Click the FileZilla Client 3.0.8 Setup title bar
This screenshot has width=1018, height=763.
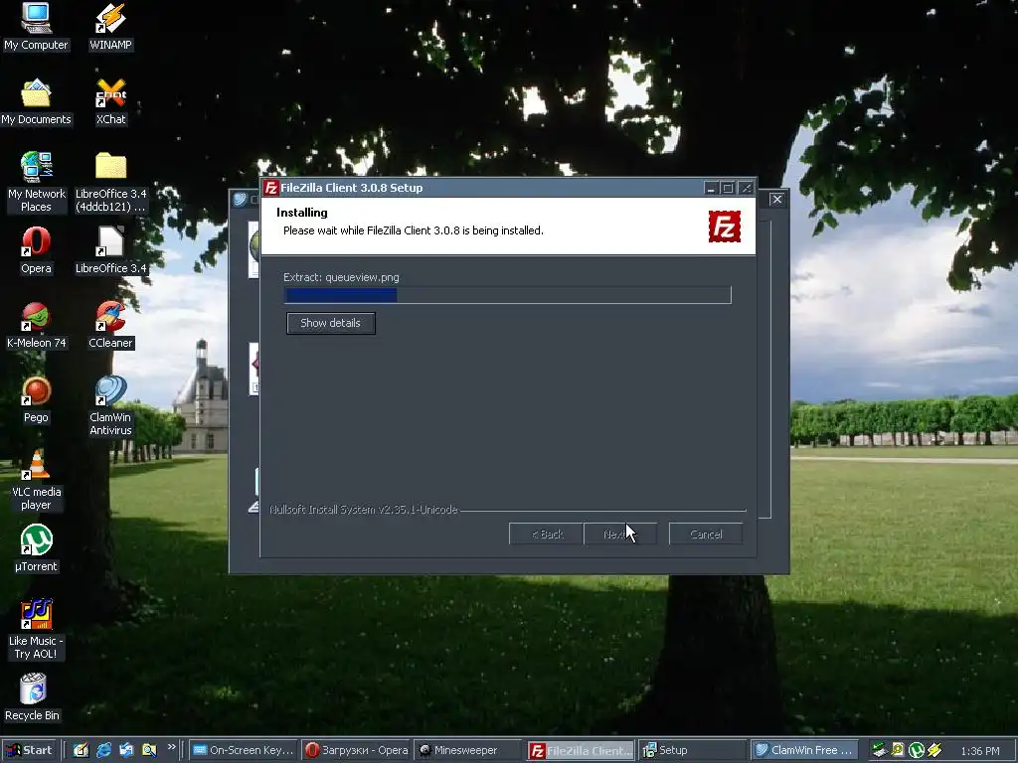click(x=508, y=188)
